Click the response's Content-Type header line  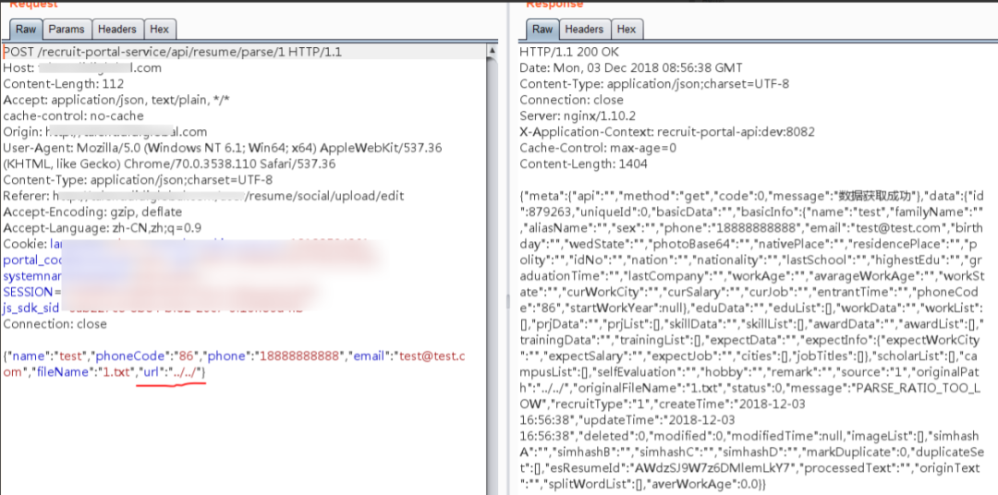pos(653,84)
